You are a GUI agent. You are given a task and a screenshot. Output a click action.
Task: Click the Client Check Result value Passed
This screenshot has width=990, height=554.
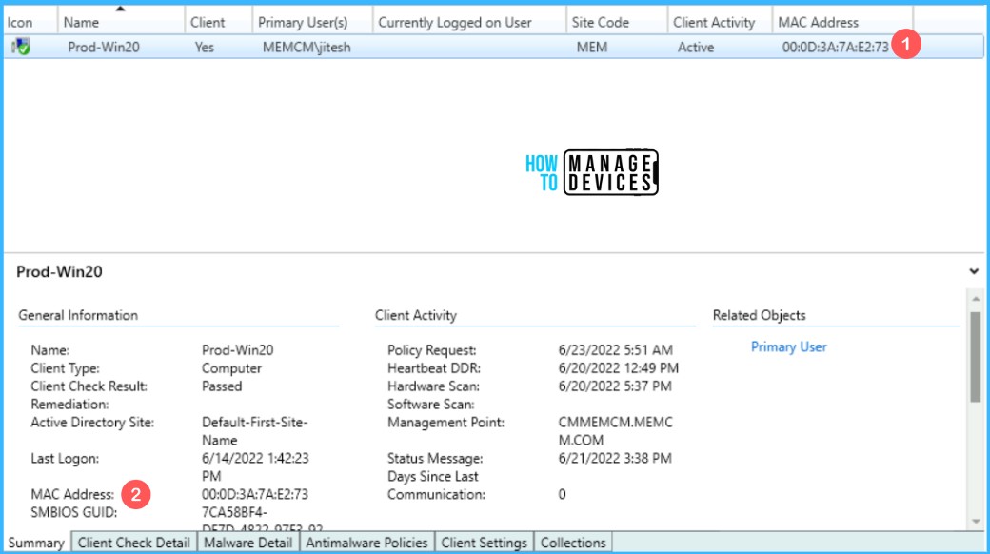click(222, 386)
